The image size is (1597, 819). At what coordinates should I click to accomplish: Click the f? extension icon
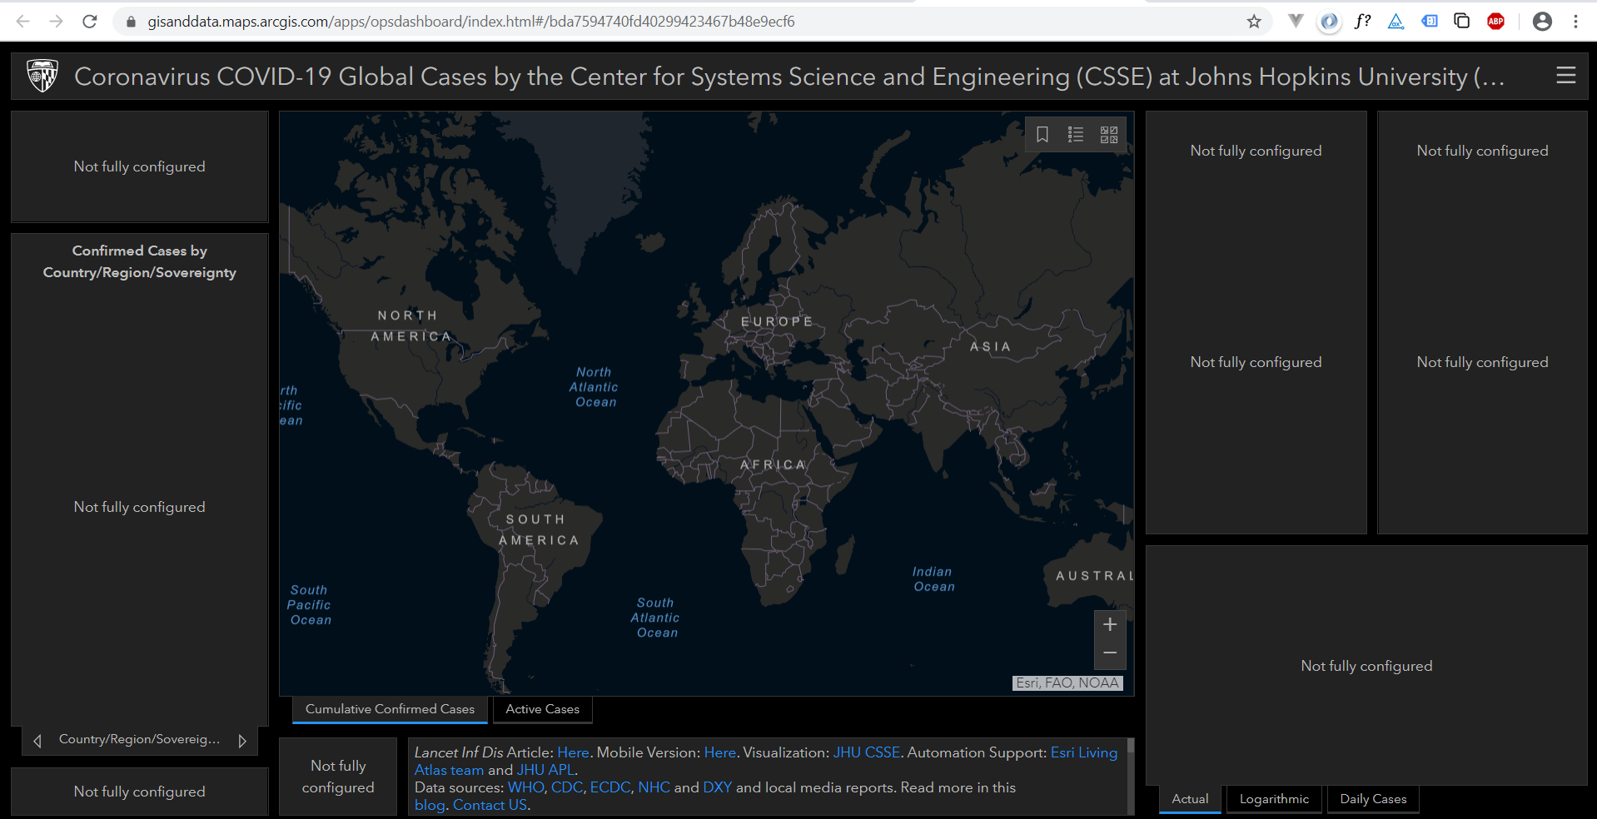tap(1362, 22)
